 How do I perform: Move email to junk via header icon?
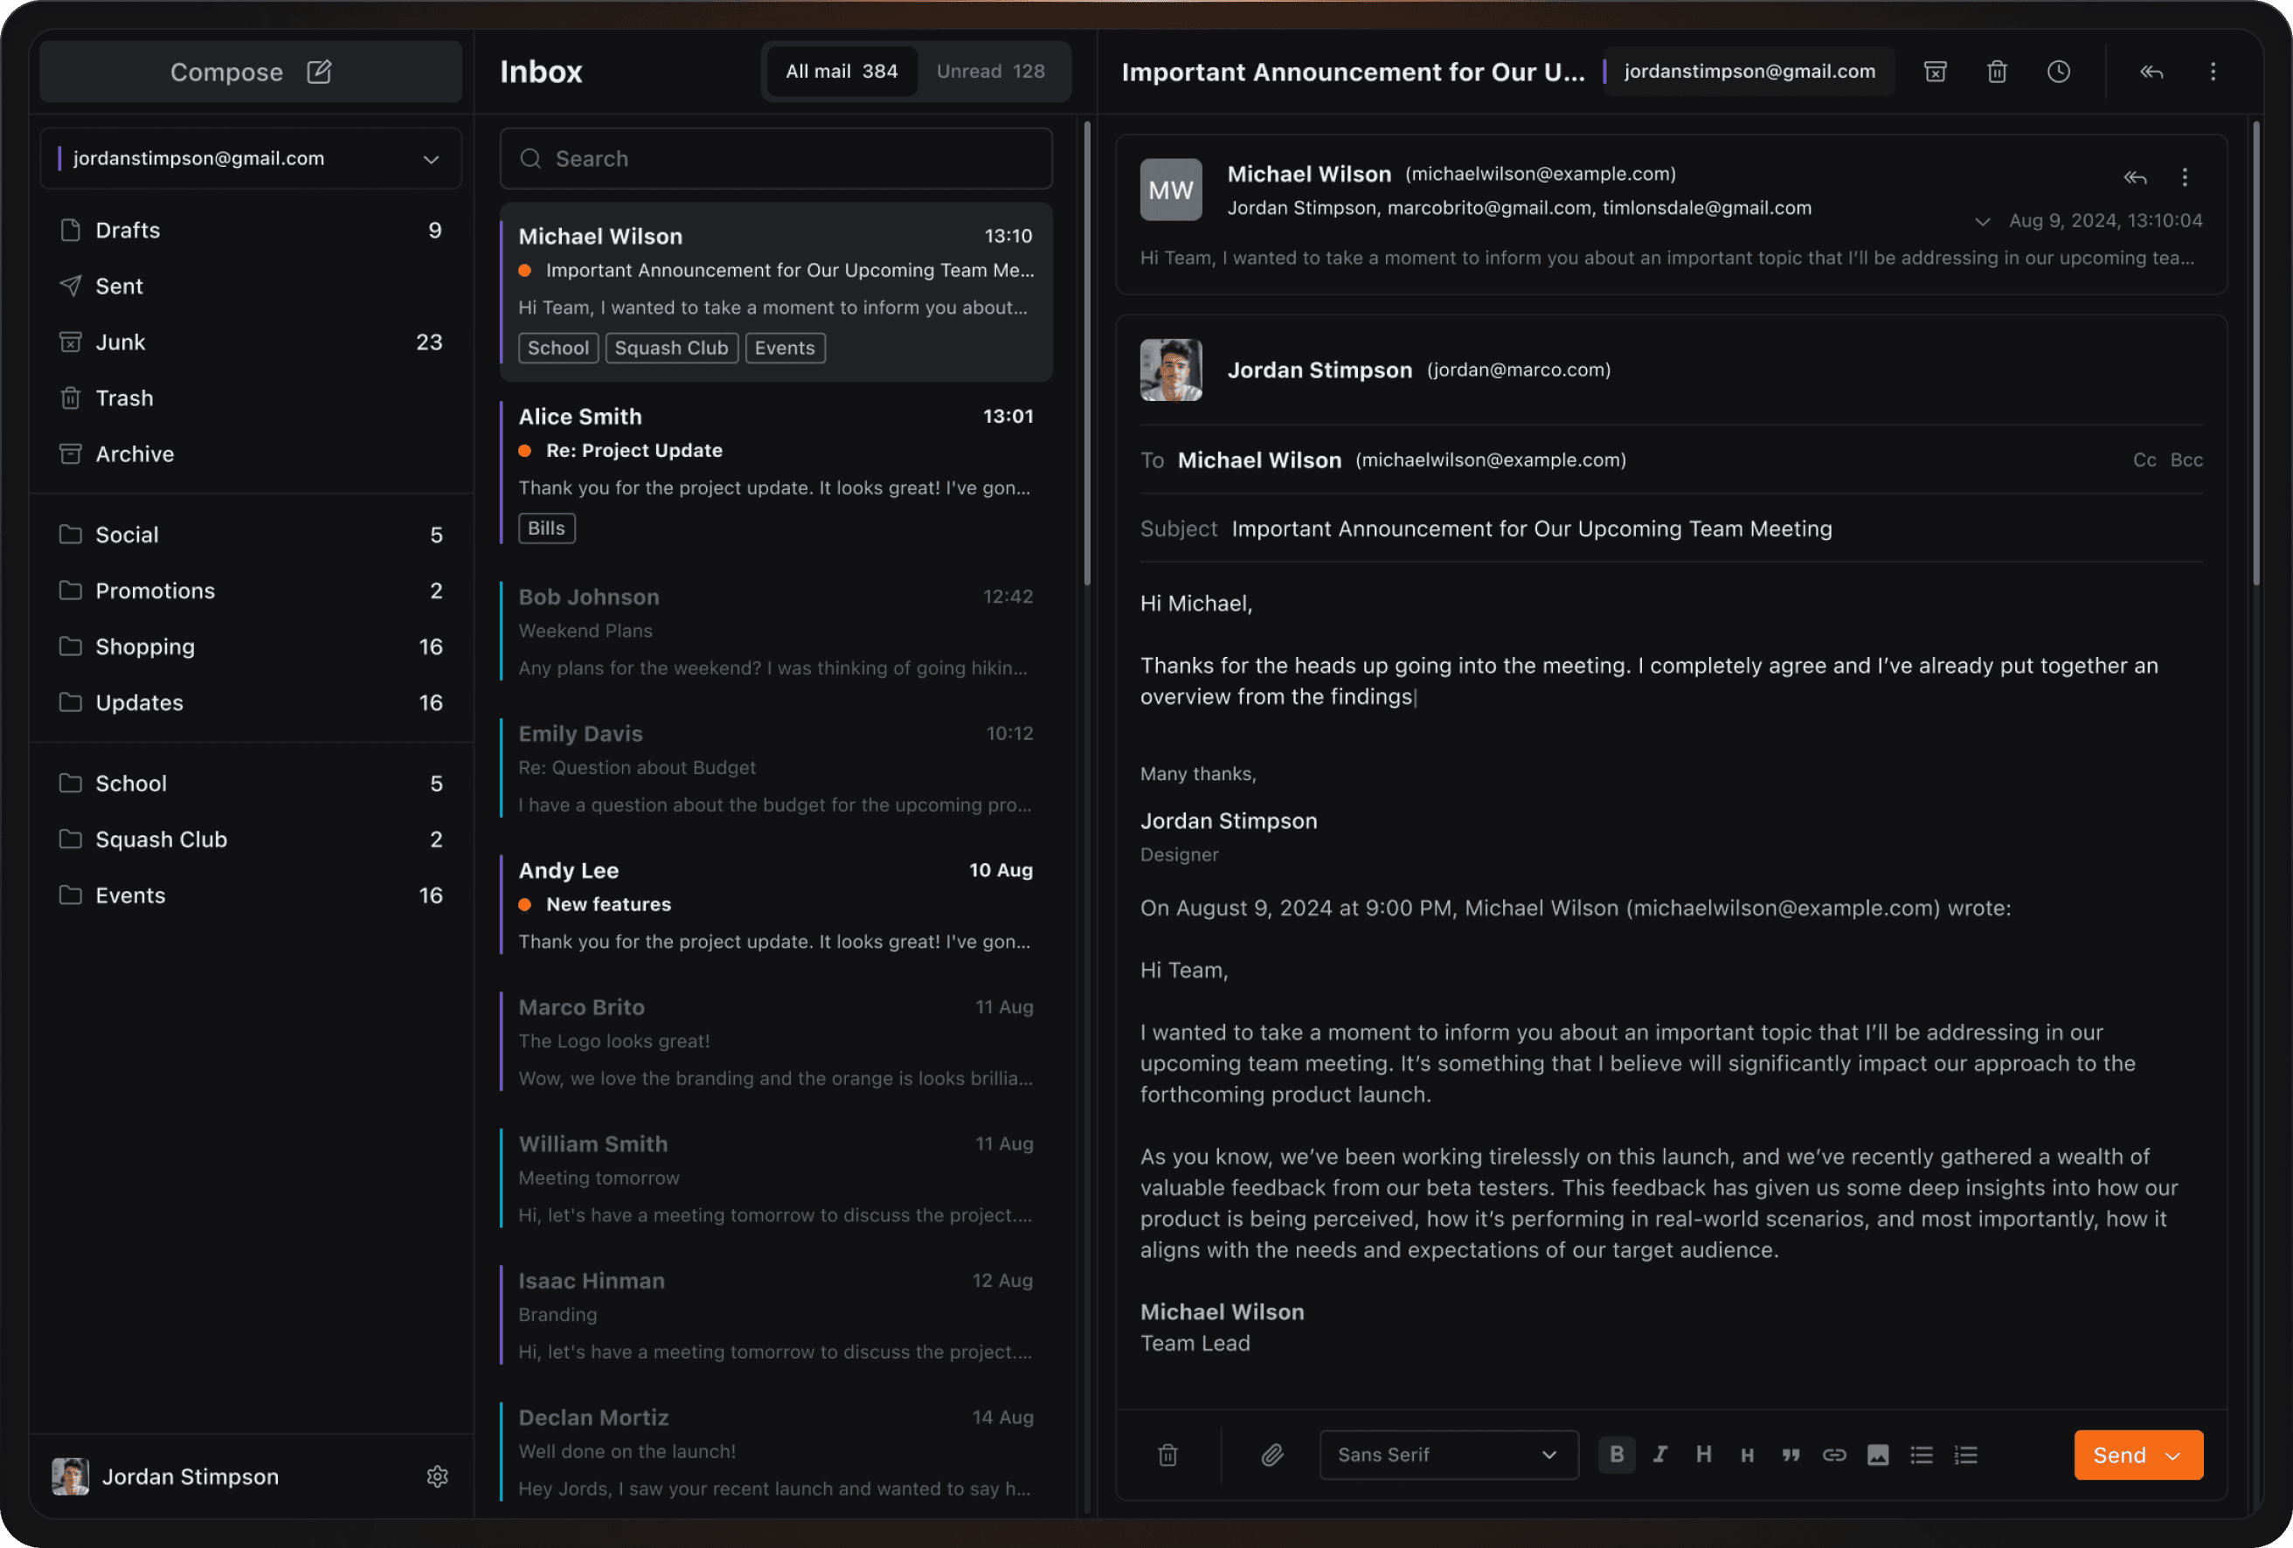1935,71
